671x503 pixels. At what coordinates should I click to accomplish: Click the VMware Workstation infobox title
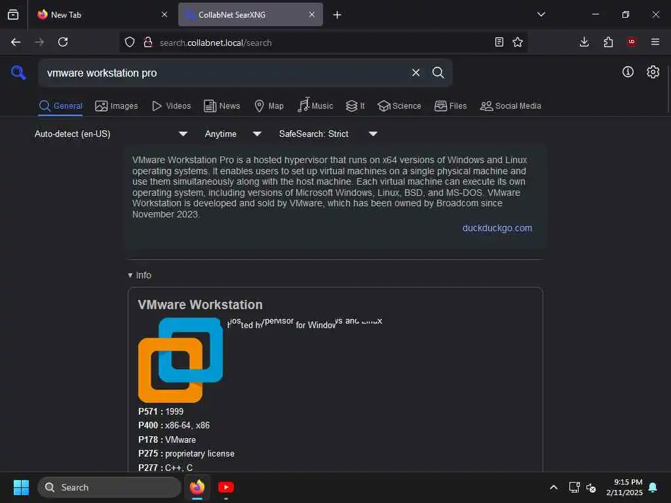pos(201,305)
